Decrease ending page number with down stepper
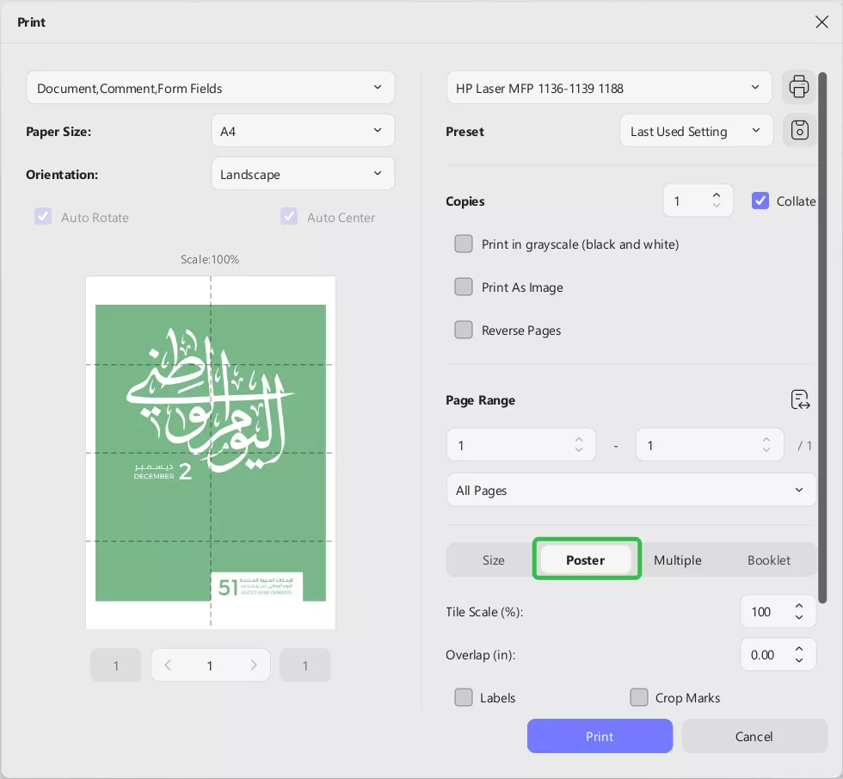The width and height of the screenshot is (843, 779). [766, 450]
